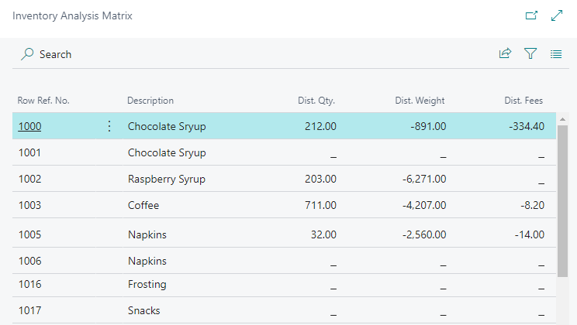The image size is (577, 325).
Task: Open the Description column header menu
Action: [x=150, y=101]
